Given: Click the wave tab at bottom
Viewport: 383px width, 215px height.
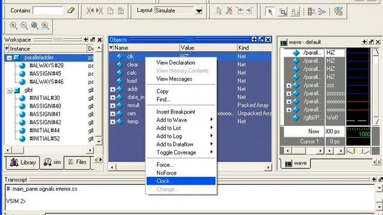Looking at the screenshot, I should point(295,163).
